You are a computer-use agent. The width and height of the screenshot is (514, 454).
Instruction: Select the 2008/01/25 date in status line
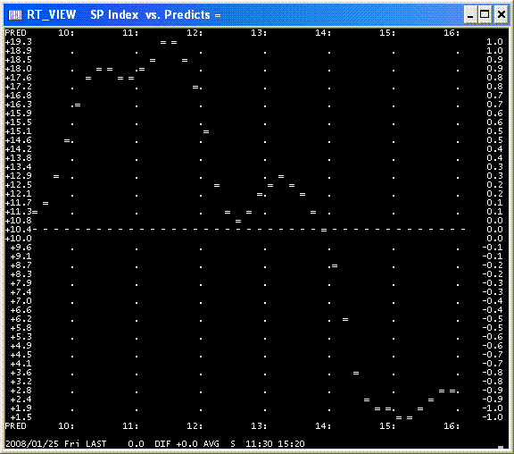[32, 444]
